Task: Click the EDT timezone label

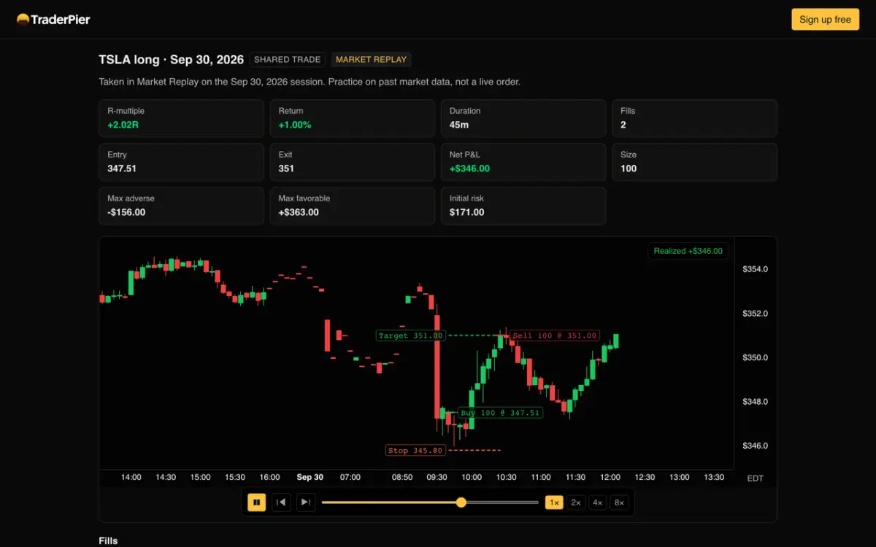Action: [755, 478]
